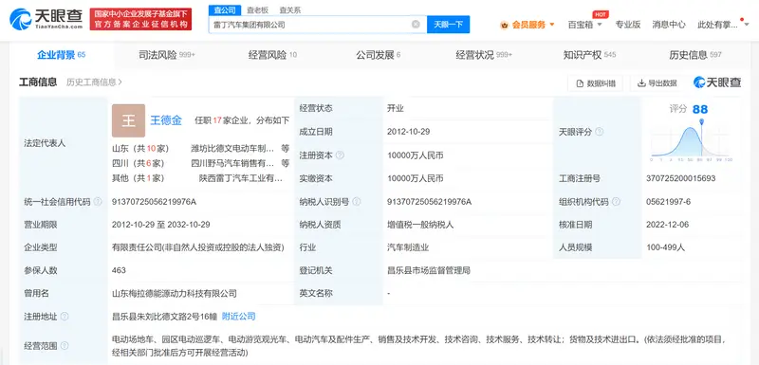The height and width of the screenshot is (365, 759).
Task: Click the 天眼一下 search button
Action: [x=448, y=24]
